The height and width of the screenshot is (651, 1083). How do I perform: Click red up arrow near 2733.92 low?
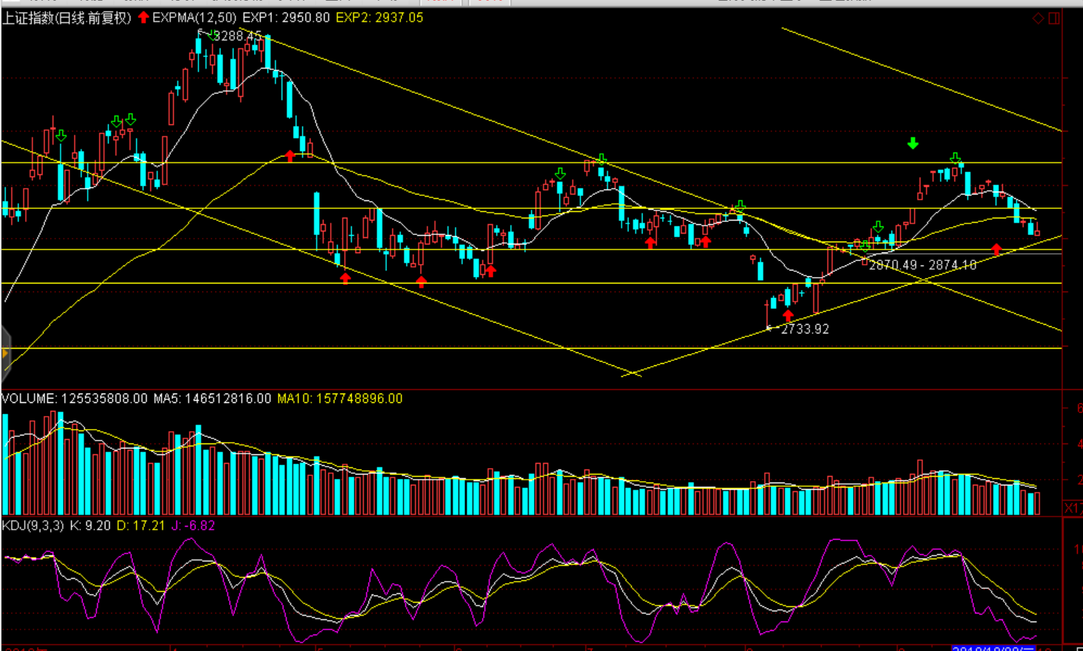pos(788,315)
